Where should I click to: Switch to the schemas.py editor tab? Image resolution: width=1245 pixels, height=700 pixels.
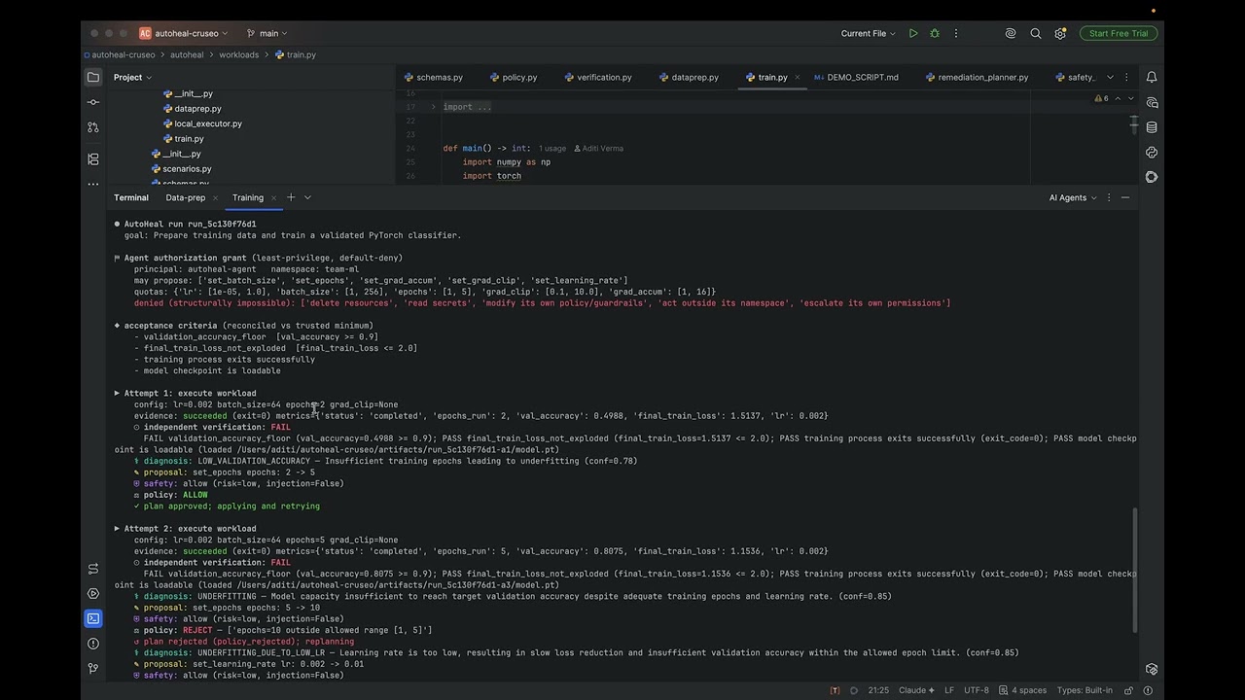click(x=433, y=77)
